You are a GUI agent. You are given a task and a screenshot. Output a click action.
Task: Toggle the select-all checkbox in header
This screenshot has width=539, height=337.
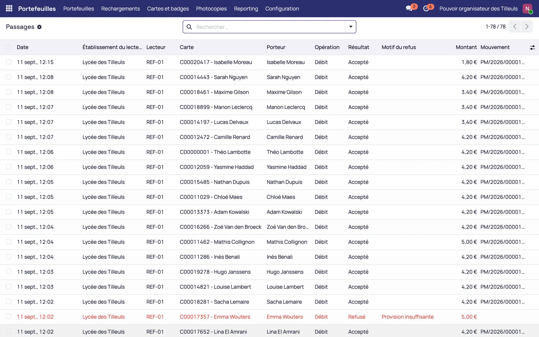(9, 47)
